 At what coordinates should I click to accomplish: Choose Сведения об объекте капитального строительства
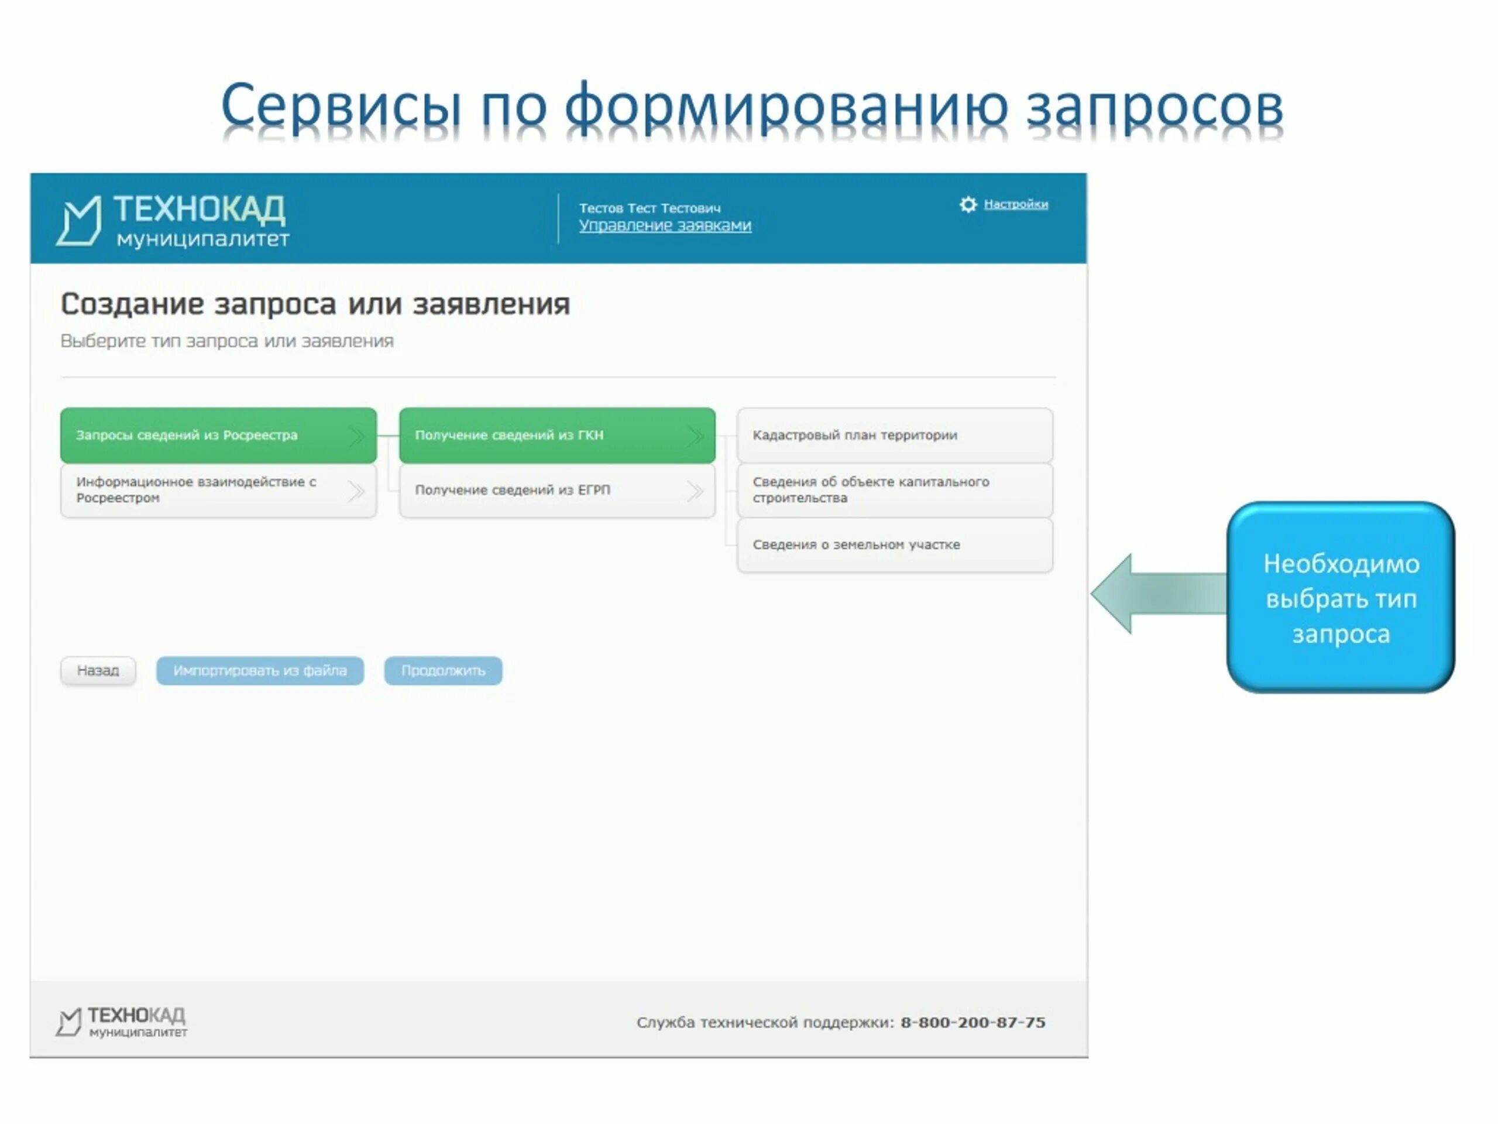[895, 490]
